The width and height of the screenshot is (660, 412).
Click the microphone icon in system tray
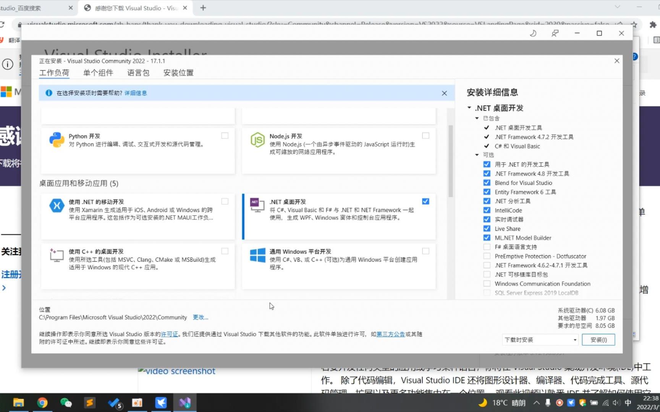pyautogui.click(x=548, y=403)
